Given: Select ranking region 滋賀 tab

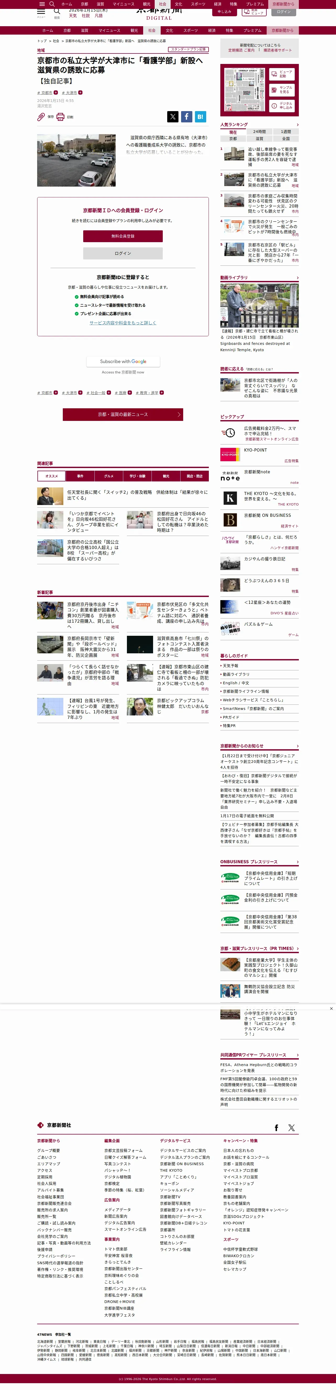Looking at the screenshot, I should click(x=260, y=139).
